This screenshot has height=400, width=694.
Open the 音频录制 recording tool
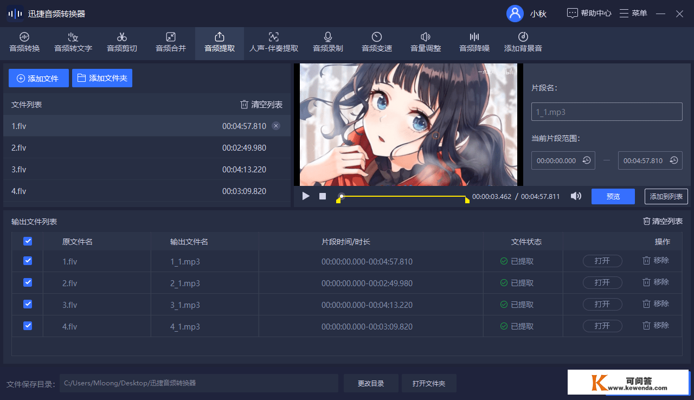[x=328, y=42]
